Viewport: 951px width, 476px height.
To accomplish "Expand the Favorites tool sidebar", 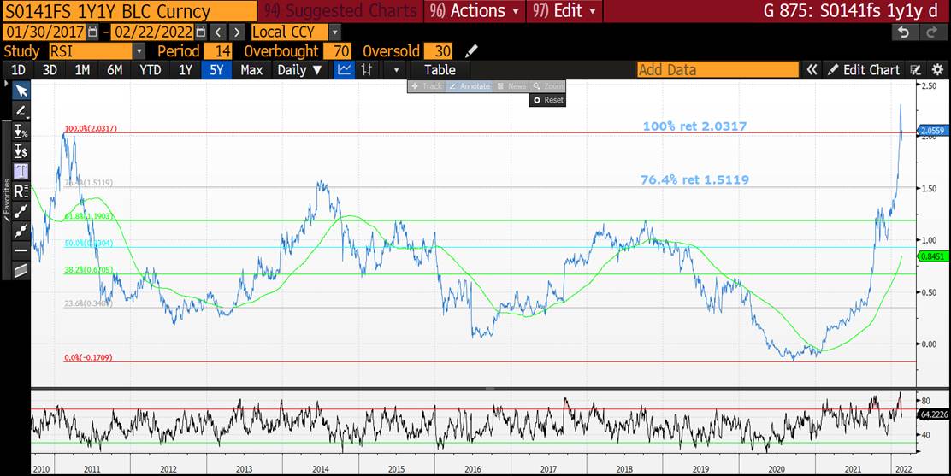I will (x=6, y=198).
